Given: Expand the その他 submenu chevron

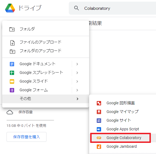Looking at the screenshot, I should (77, 99).
